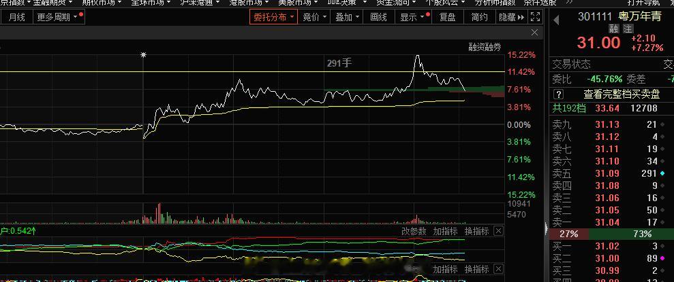Click 加指标 on first indicator panel
The image size is (674, 282).
click(x=445, y=232)
